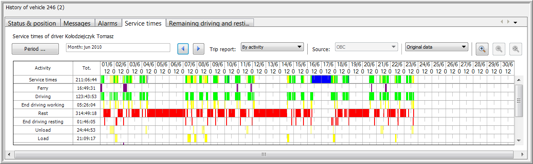Go to next month with right arrow
The height and width of the screenshot is (164, 533).
pyautogui.click(x=198, y=49)
